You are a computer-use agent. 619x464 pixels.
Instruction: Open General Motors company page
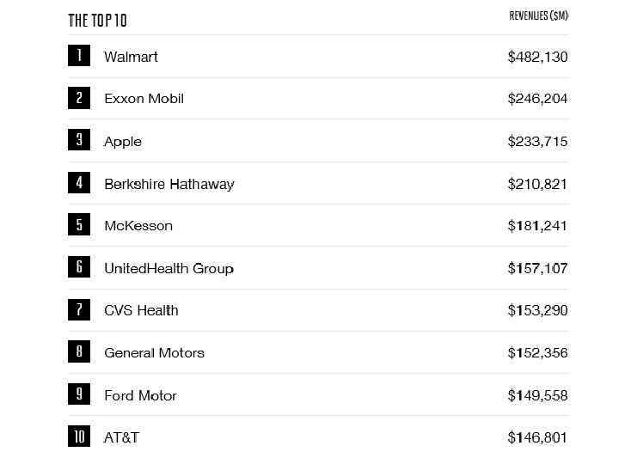tap(154, 352)
